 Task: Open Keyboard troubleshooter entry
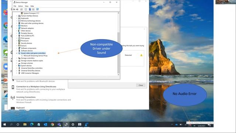tap(20, 108)
